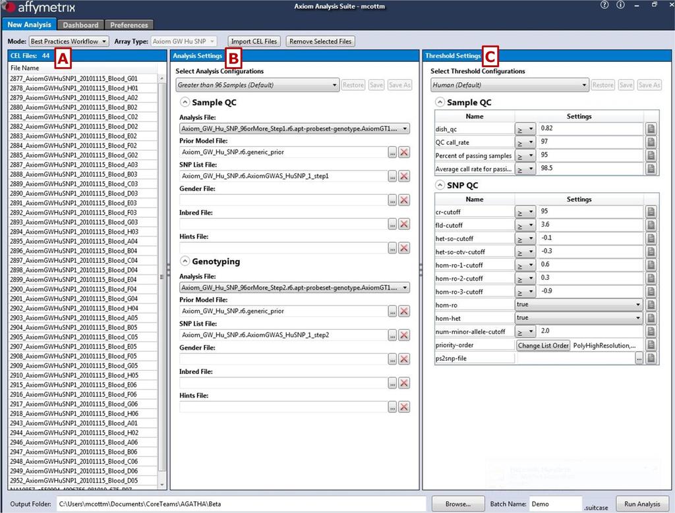The height and width of the screenshot is (513, 675).
Task: Clear Sample QC Prior Model File
Action: coord(404,152)
